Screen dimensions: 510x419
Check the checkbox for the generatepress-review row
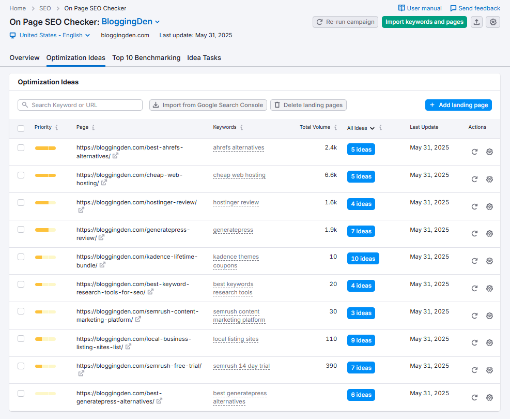coord(21,229)
